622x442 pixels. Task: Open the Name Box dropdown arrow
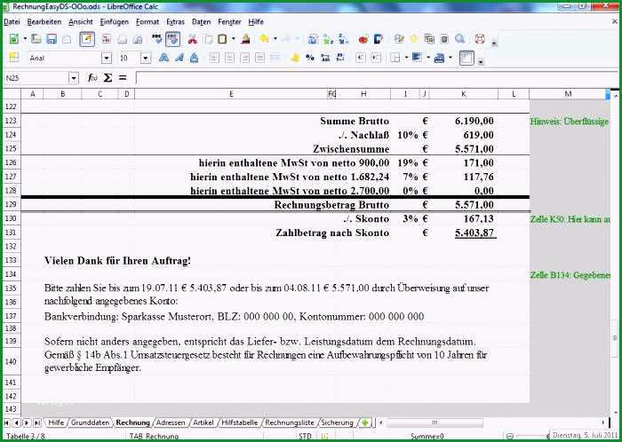[x=74, y=78]
